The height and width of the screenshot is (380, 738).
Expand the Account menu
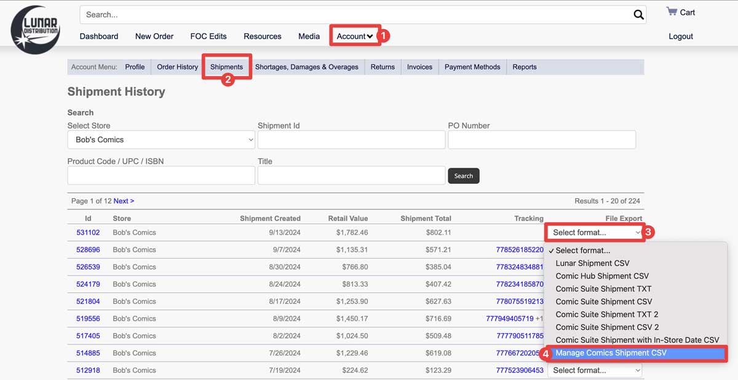pos(355,36)
